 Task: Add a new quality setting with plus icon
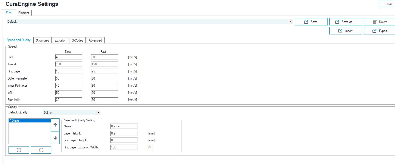19,150
